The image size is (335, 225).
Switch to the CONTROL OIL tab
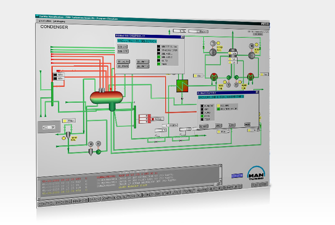click(x=111, y=198)
